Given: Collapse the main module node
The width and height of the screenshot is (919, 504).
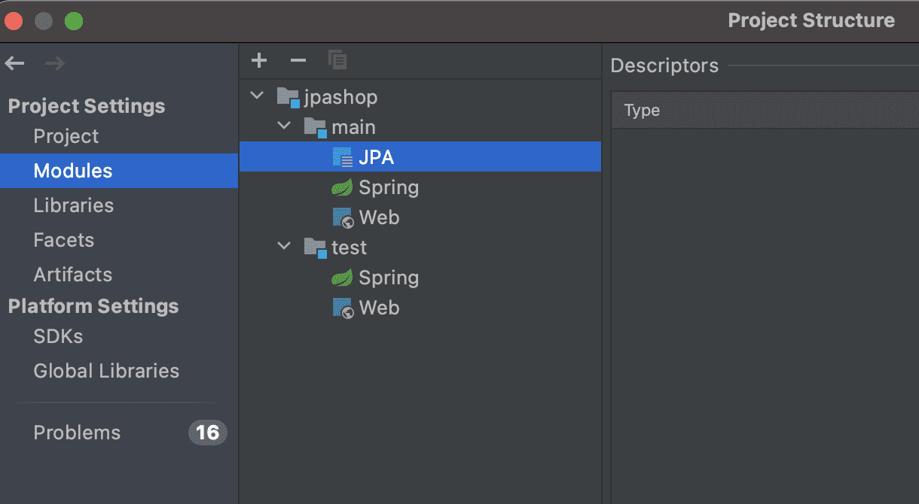Looking at the screenshot, I should point(284,126).
